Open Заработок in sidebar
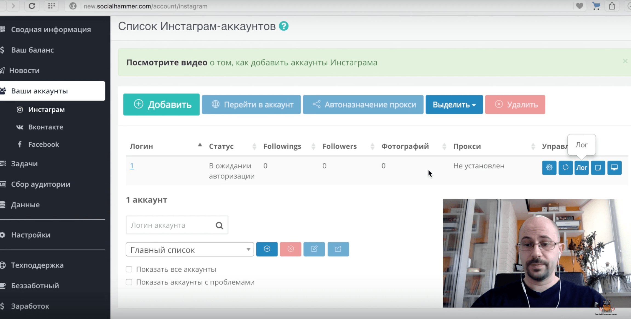631x319 pixels. coord(30,306)
